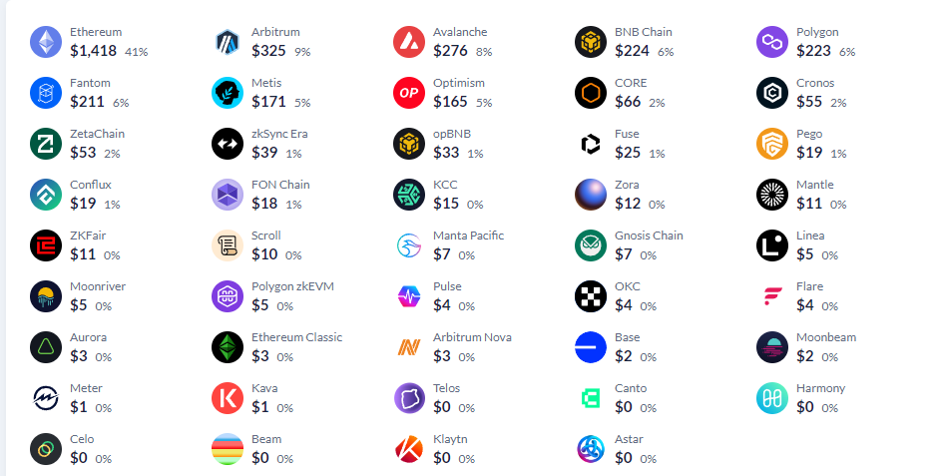Image resolution: width=940 pixels, height=476 pixels.
Task: Select the Optimism OP icon
Action: (409, 93)
